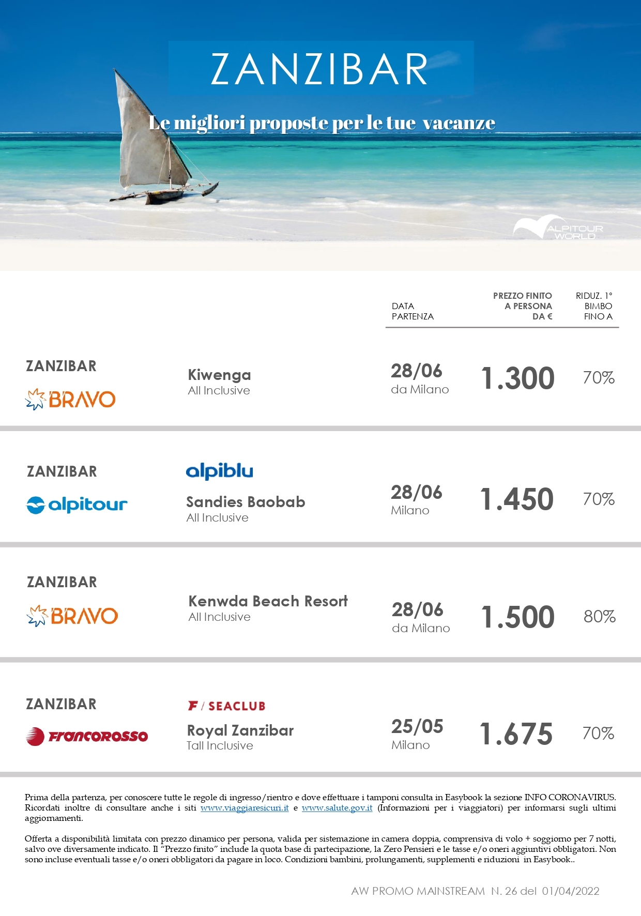Click the ZANZIBAR title banner
Image resolution: width=641 pixels, height=916 pixels.
coord(320,68)
